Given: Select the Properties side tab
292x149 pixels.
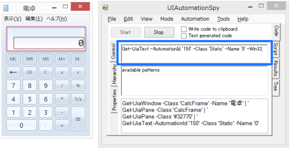Looking at the screenshot, I should 114,100.
